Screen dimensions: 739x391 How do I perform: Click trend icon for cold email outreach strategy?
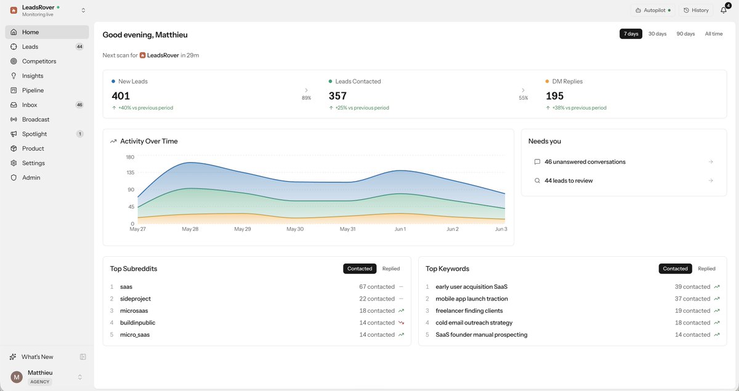[x=717, y=323]
